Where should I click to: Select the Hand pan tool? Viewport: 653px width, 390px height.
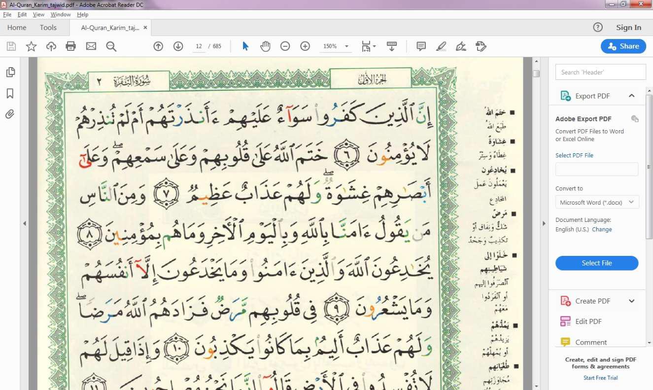[266, 46]
